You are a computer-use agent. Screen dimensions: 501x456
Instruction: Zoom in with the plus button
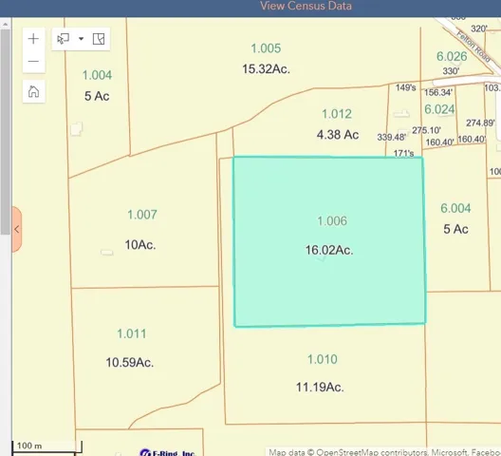point(33,39)
